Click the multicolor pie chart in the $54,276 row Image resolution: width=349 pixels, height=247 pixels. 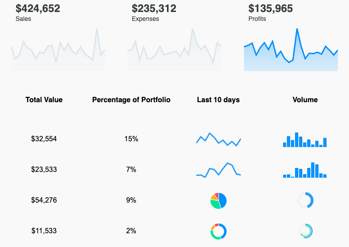tap(219, 200)
